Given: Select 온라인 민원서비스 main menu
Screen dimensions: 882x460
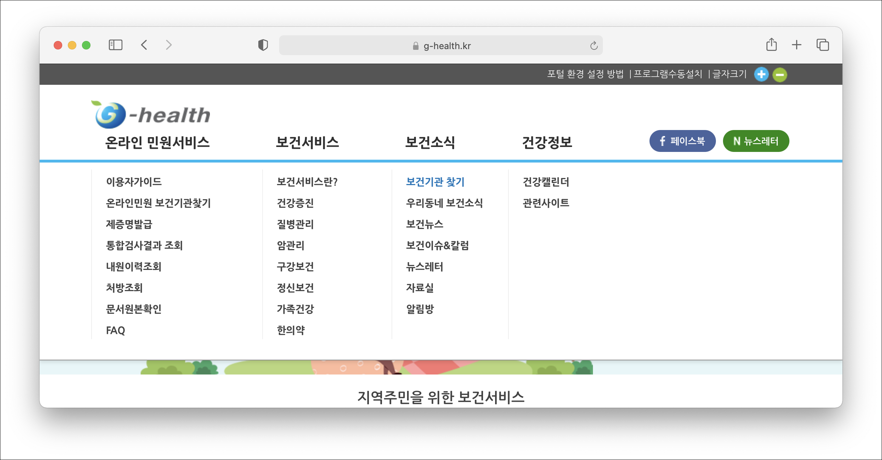Looking at the screenshot, I should point(158,142).
